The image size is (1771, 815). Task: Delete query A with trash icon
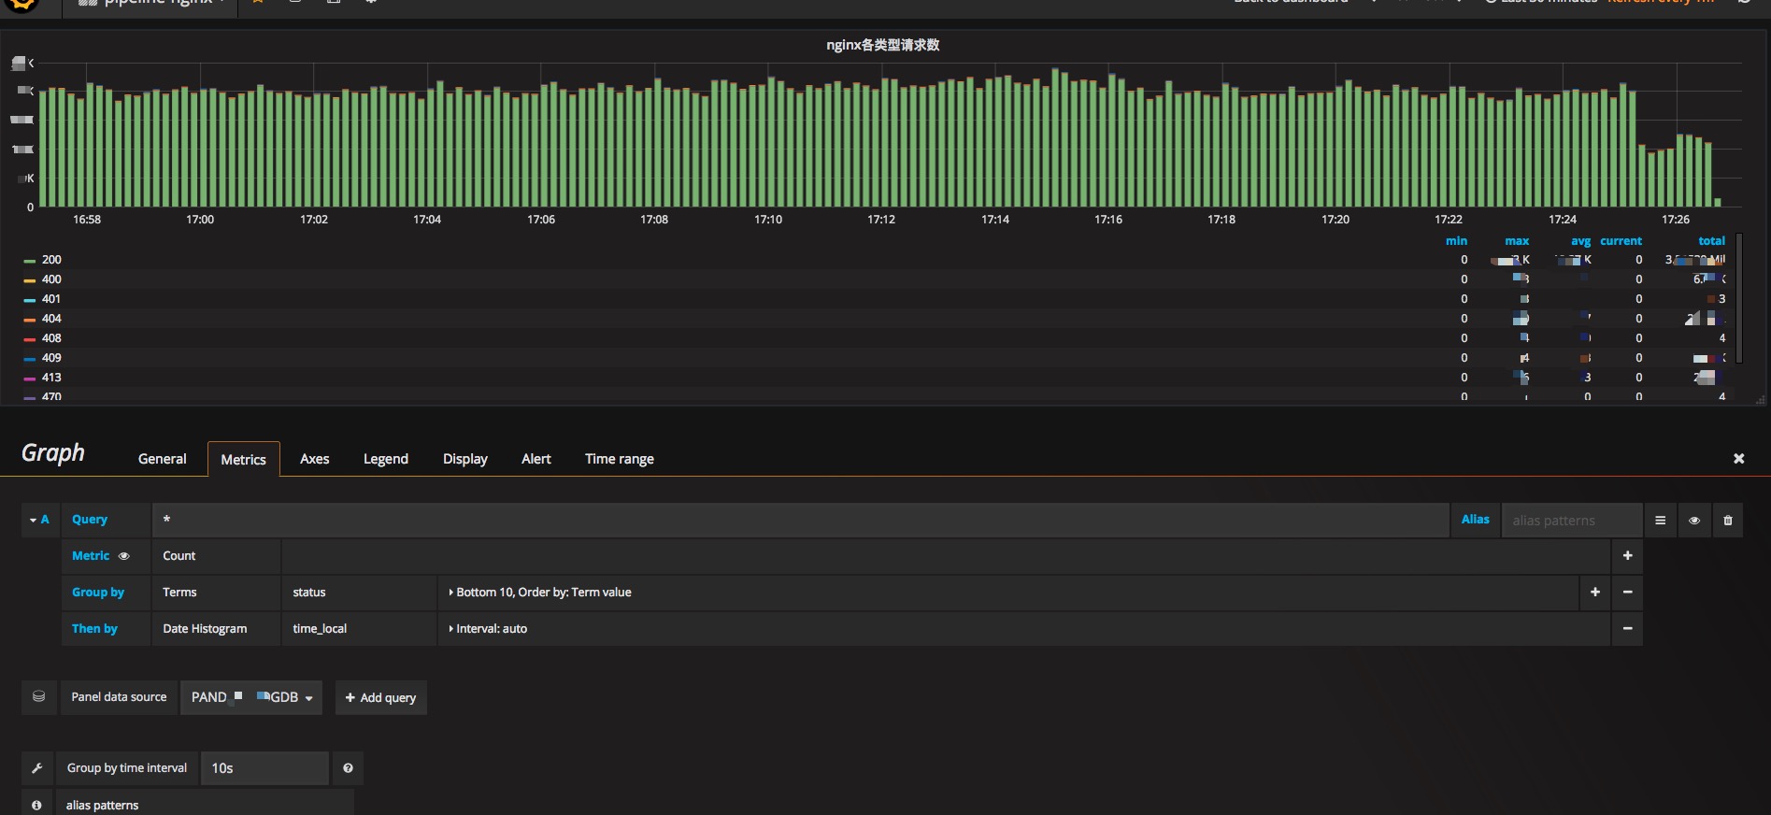click(1727, 521)
